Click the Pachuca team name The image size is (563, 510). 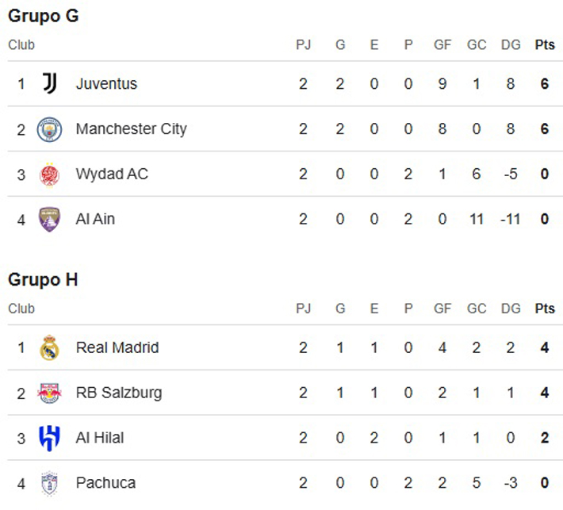[106, 483]
